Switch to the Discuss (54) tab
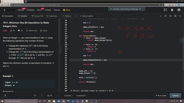Image resolution: width=184 pixels, height=103 pixels. point(38,16)
